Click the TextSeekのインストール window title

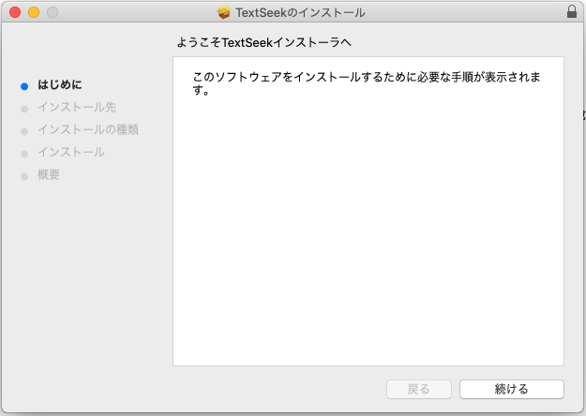300,12
